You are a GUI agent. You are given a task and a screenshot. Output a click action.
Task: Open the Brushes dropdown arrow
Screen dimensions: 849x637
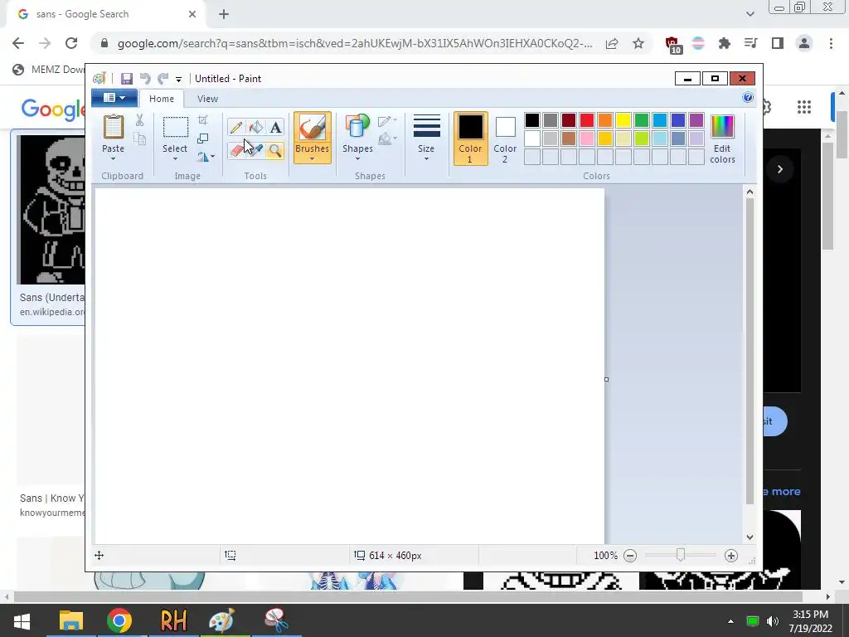313,158
